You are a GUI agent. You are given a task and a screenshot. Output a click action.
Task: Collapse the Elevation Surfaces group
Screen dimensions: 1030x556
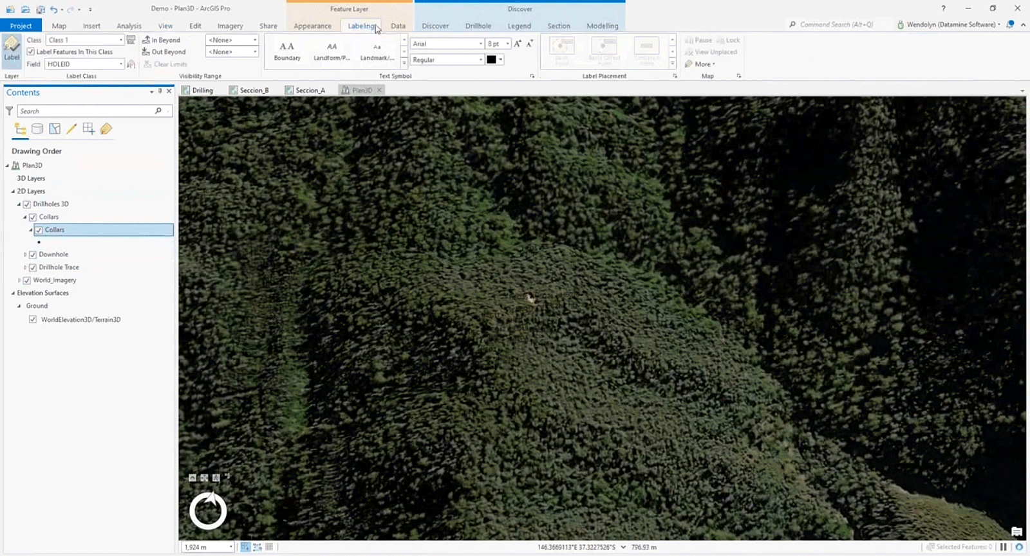tap(13, 293)
